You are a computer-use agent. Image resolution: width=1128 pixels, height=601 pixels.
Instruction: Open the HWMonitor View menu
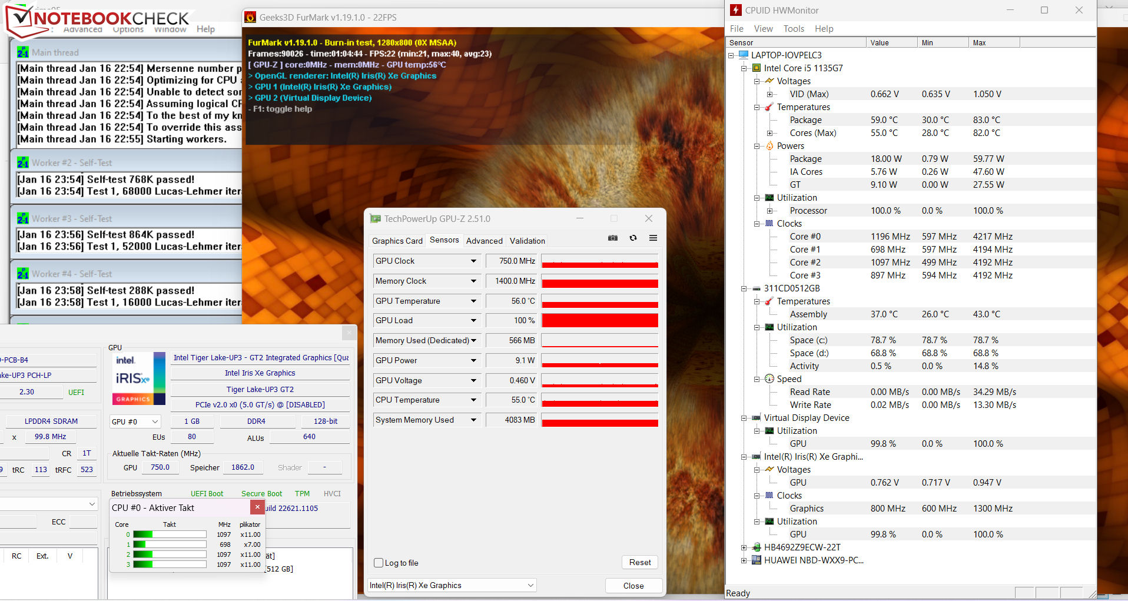click(763, 28)
